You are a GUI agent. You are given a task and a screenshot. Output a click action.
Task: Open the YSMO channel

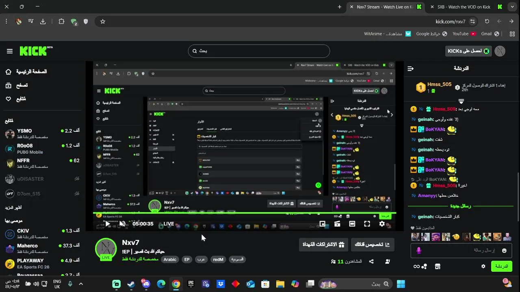click(x=42, y=133)
